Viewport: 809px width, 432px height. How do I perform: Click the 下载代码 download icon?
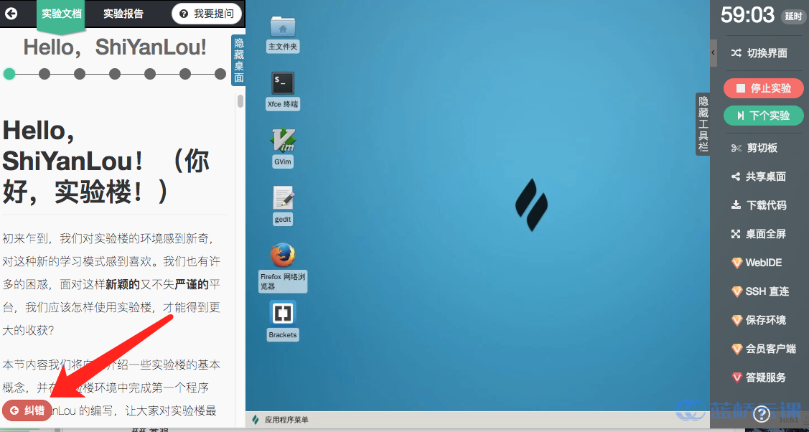point(736,205)
